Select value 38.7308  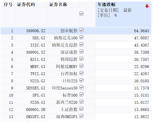click(x=141, y=52)
